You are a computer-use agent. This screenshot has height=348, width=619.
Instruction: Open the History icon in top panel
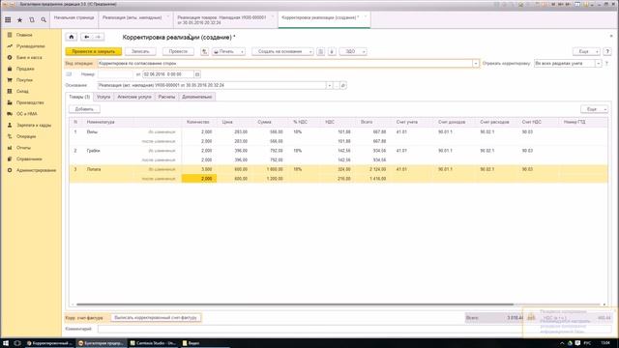[x=32, y=19]
